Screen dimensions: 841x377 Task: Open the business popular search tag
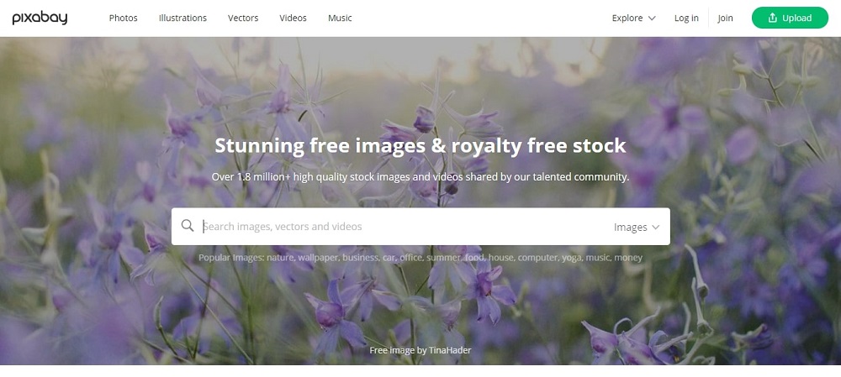pyautogui.click(x=361, y=258)
